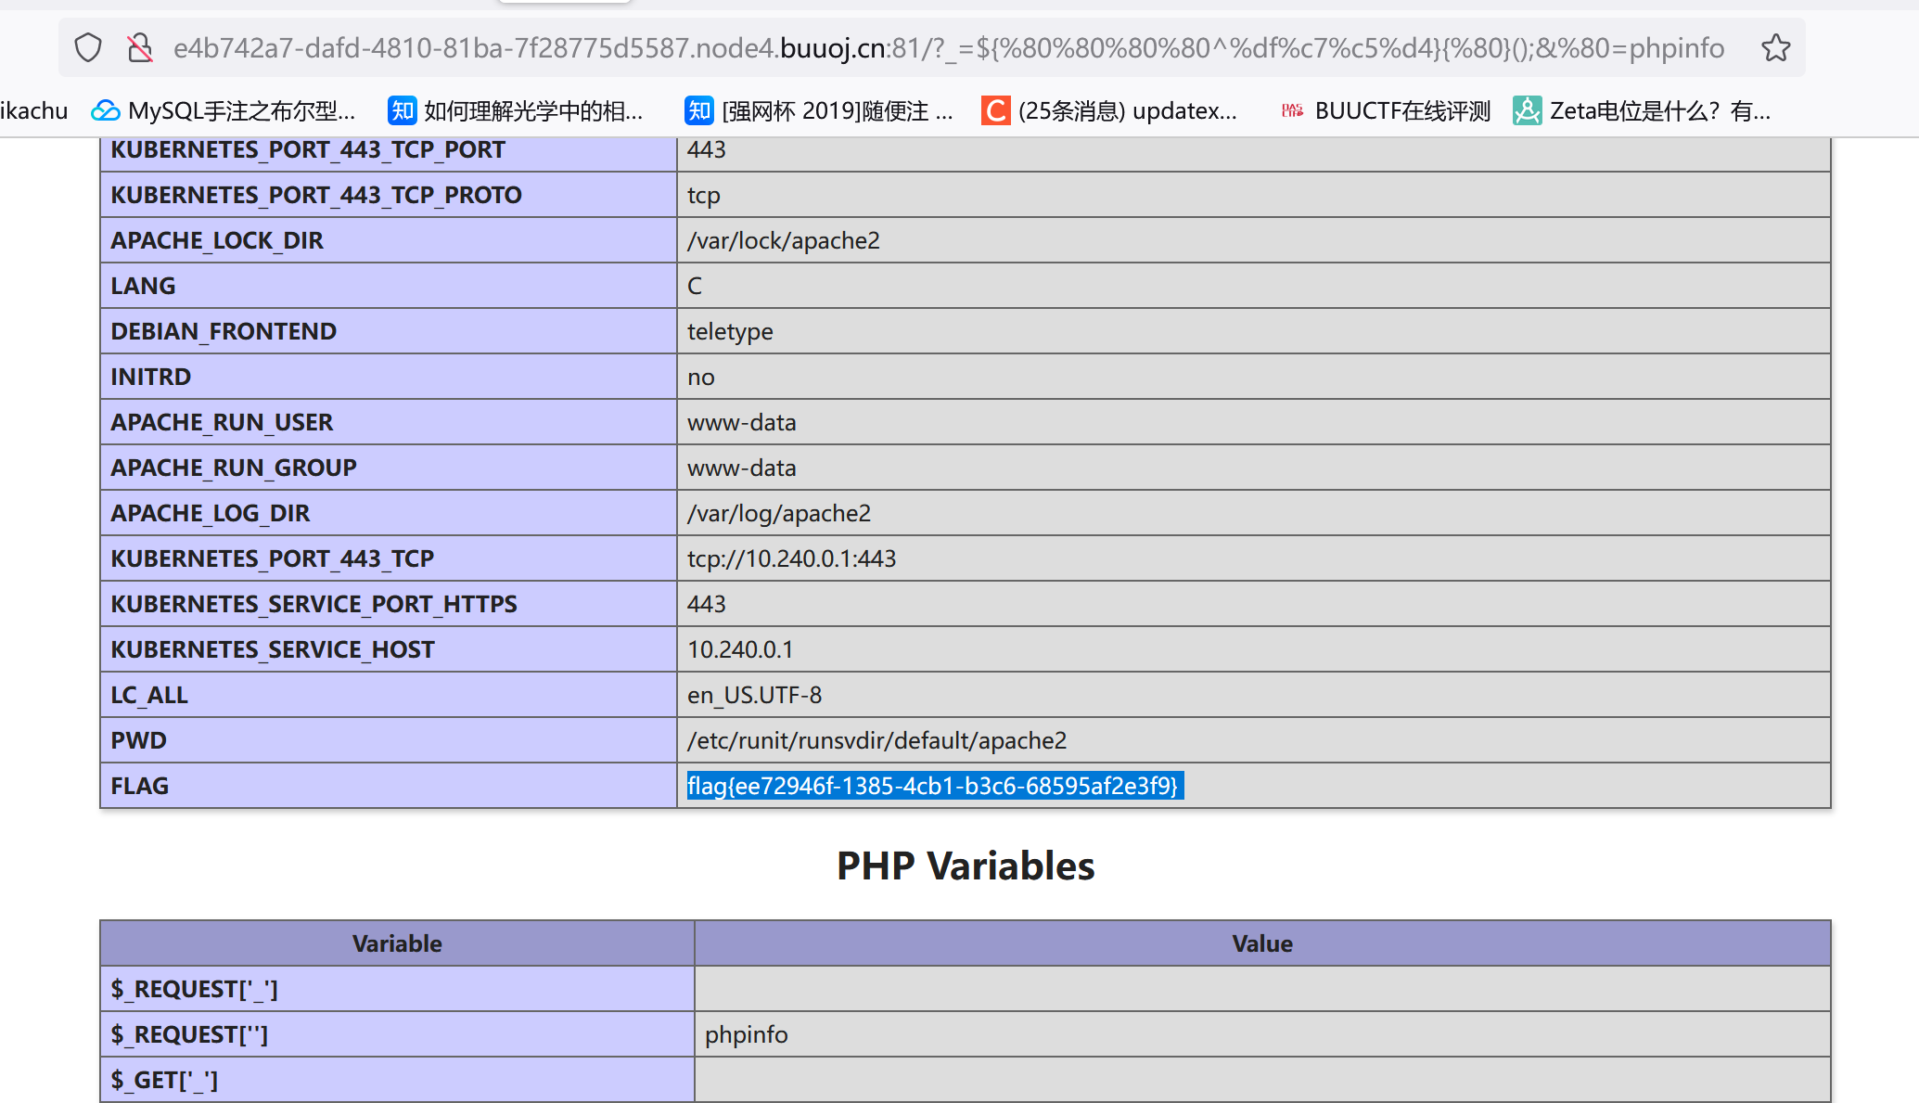
Task: Click the INITRD variable cell
Action: coord(389,377)
